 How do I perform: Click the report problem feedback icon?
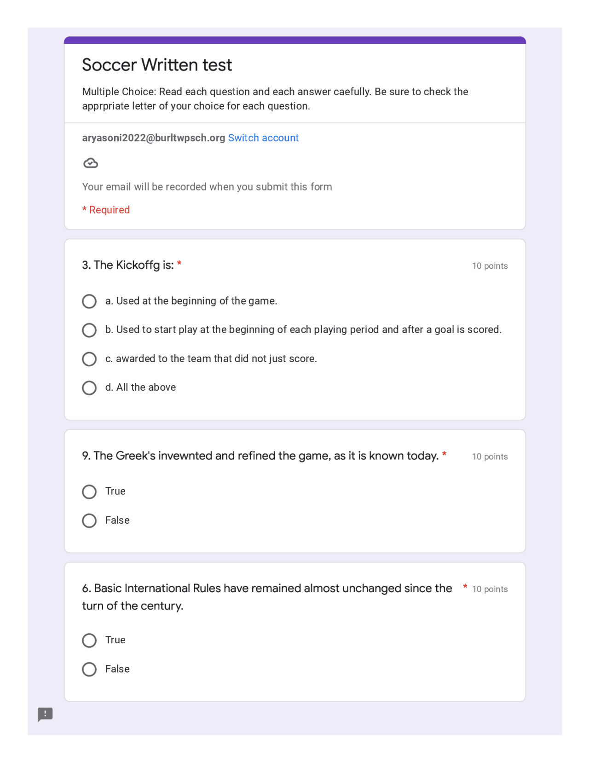(x=45, y=714)
